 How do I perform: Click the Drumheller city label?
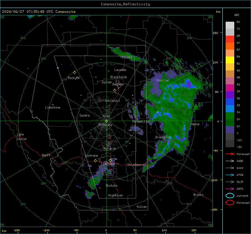tap(163, 137)
